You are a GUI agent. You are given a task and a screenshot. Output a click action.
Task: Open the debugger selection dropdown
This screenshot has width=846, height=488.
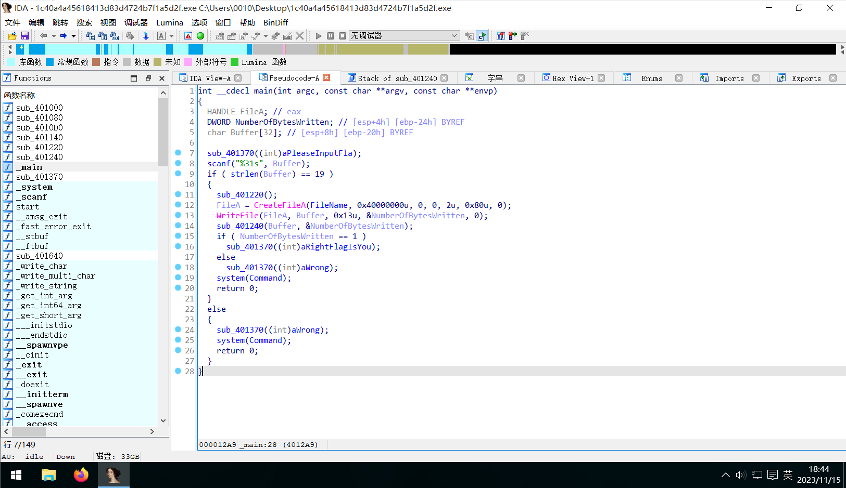(404, 36)
